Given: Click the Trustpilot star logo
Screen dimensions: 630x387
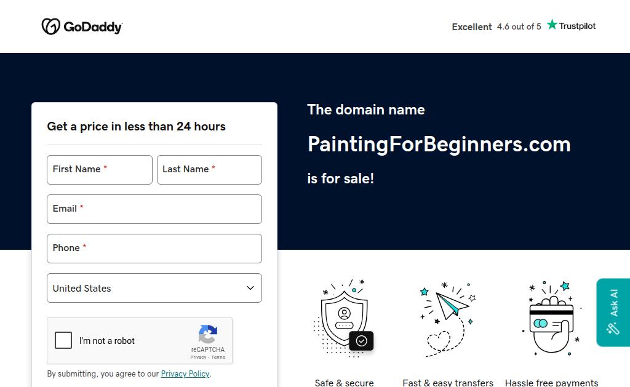Looking at the screenshot, I should pyautogui.click(x=552, y=25).
